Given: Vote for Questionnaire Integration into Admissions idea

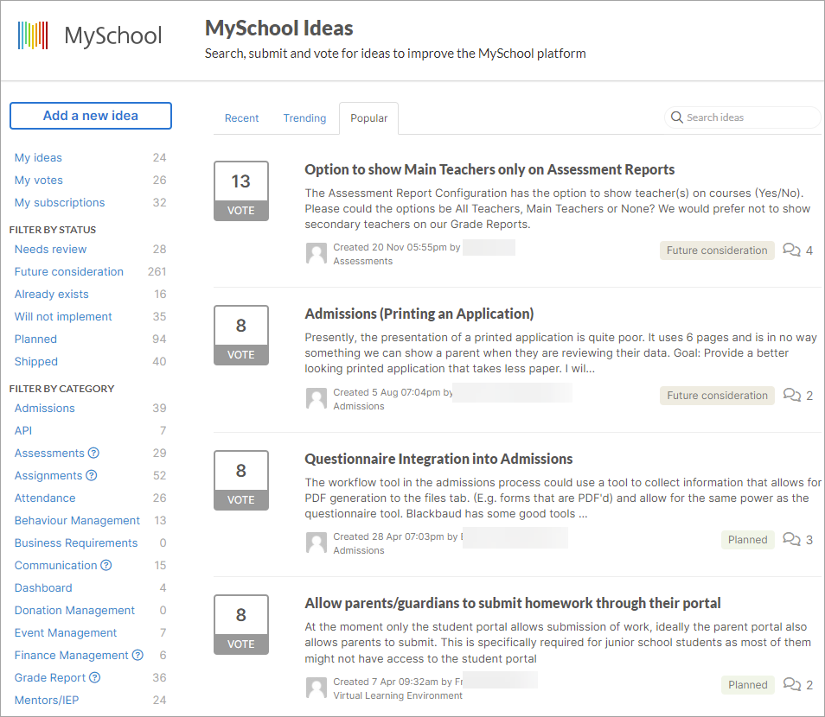Looking at the screenshot, I should 241,480.
